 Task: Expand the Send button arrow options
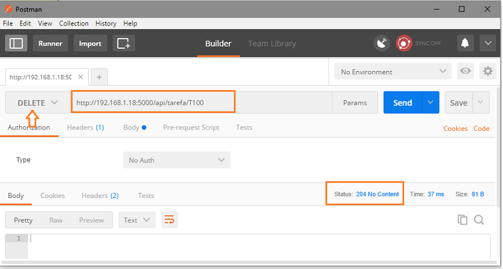(431, 102)
